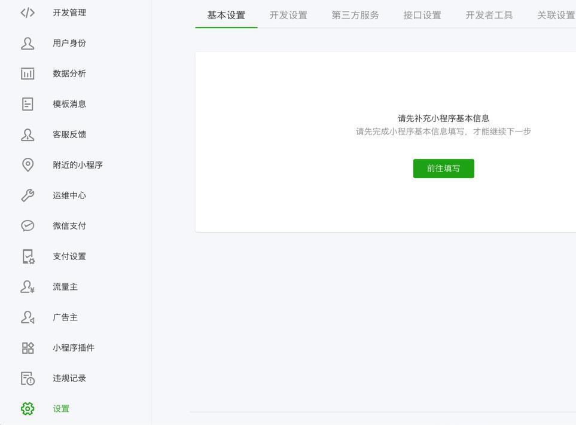Click the person icon beside 用户身份
Image resolution: width=576 pixels, height=425 pixels.
point(28,43)
